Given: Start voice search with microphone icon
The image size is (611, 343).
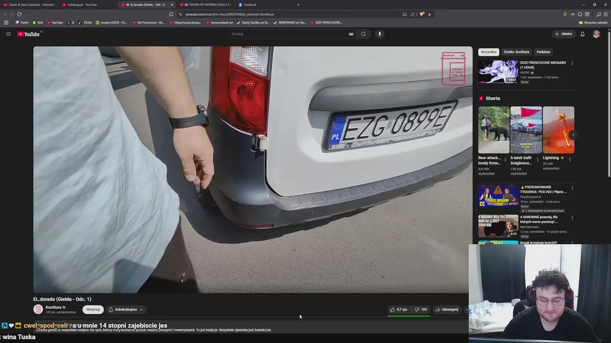Looking at the screenshot, I should 379,34.
